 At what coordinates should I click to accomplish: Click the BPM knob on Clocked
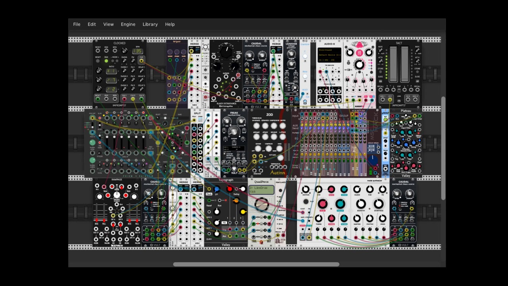coord(125,51)
